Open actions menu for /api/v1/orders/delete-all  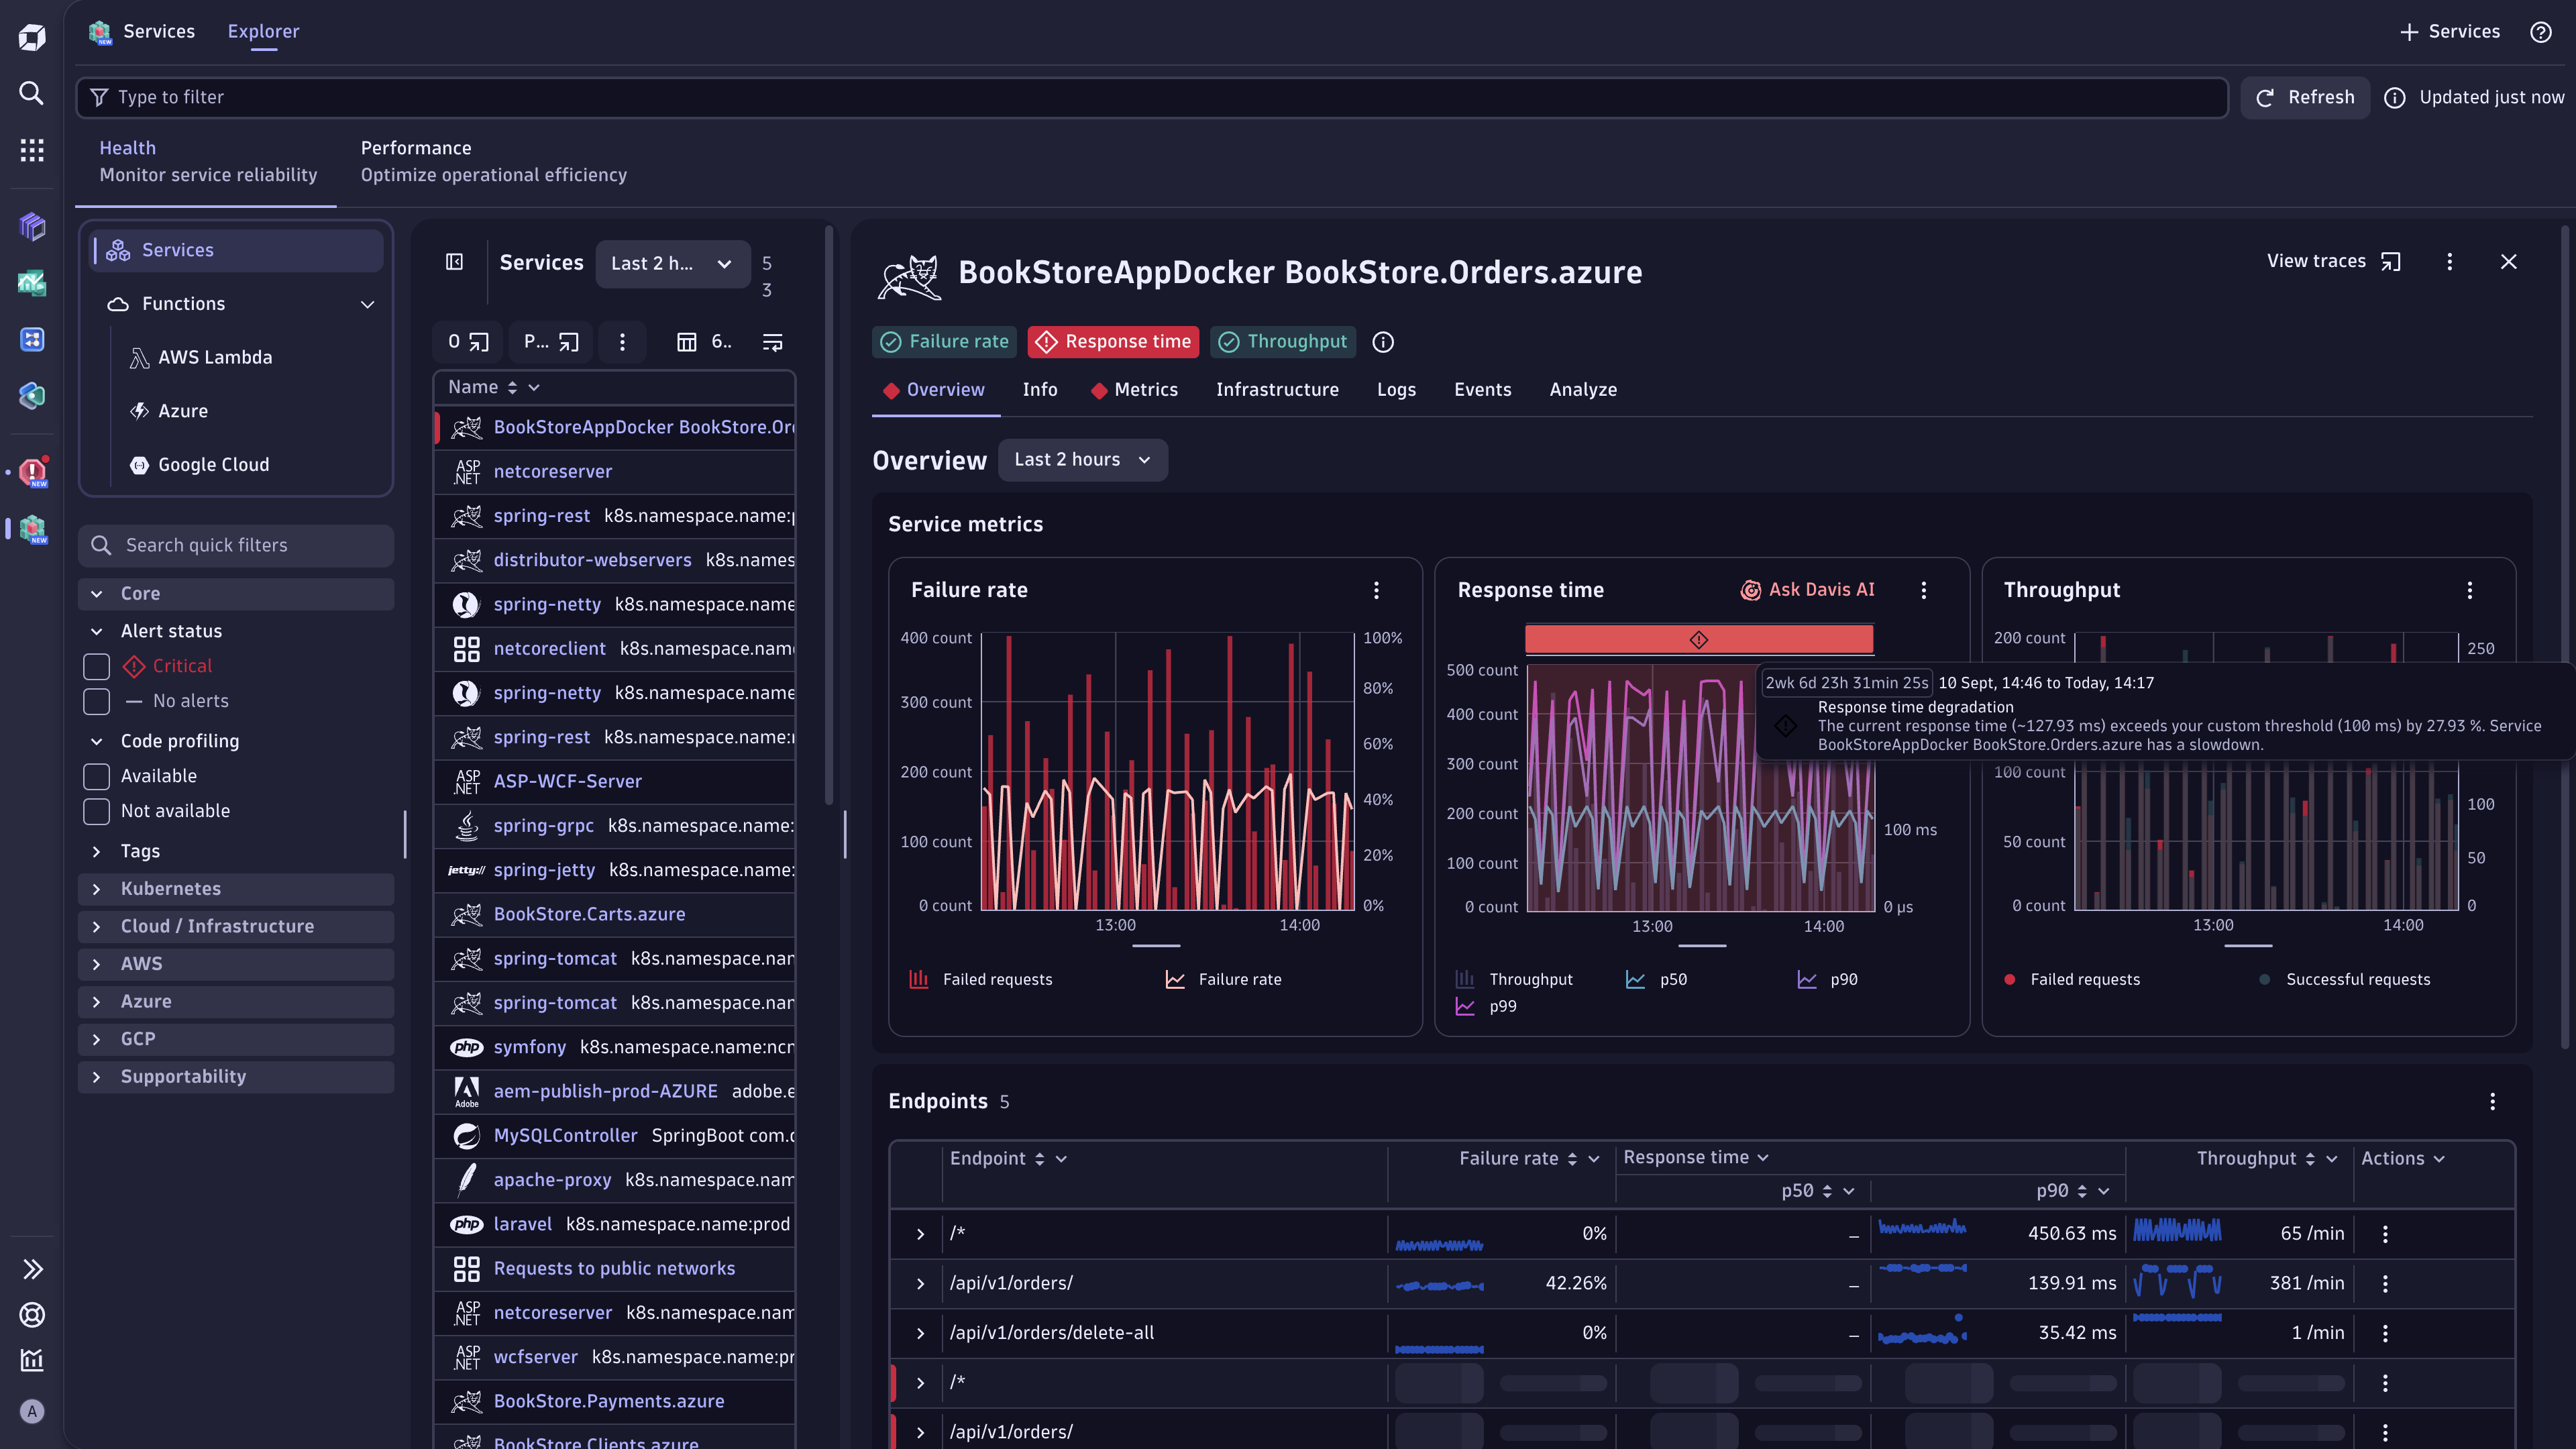click(2385, 1333)
